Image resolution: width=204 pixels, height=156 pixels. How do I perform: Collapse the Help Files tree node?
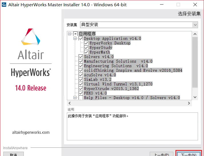pyautogui.click(x=75, y=98)
